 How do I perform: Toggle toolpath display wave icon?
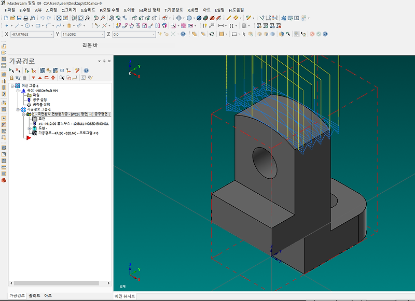coord(18,78)
